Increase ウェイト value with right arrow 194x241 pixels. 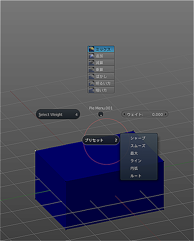pos(166,114)
